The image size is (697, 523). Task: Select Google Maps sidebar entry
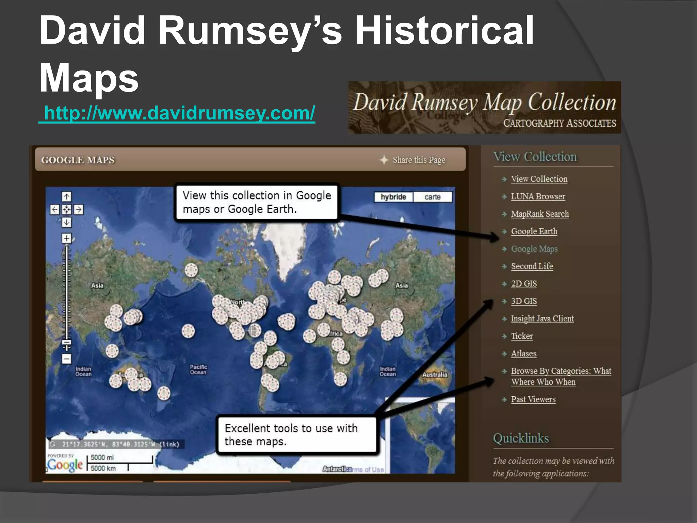[x=534, y=249]
